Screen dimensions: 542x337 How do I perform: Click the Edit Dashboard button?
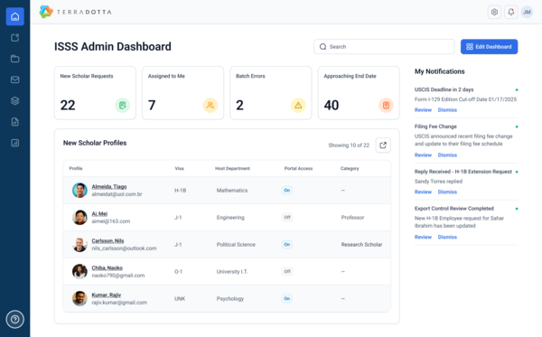click(489, 47)
